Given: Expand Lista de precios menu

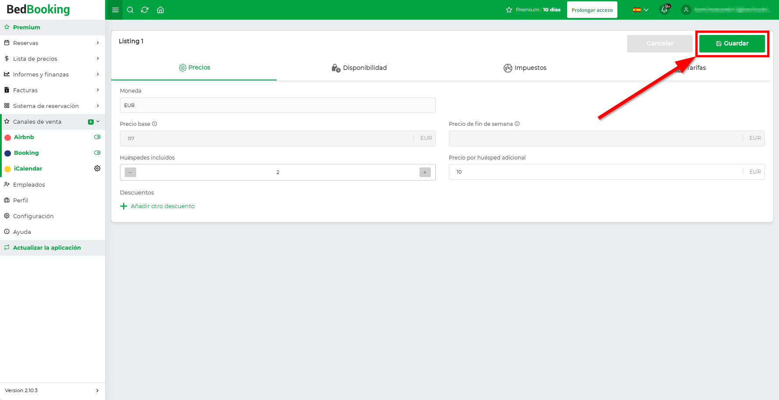Looking at the screenshot, I should pyautogui.click(x=53, y=59).
